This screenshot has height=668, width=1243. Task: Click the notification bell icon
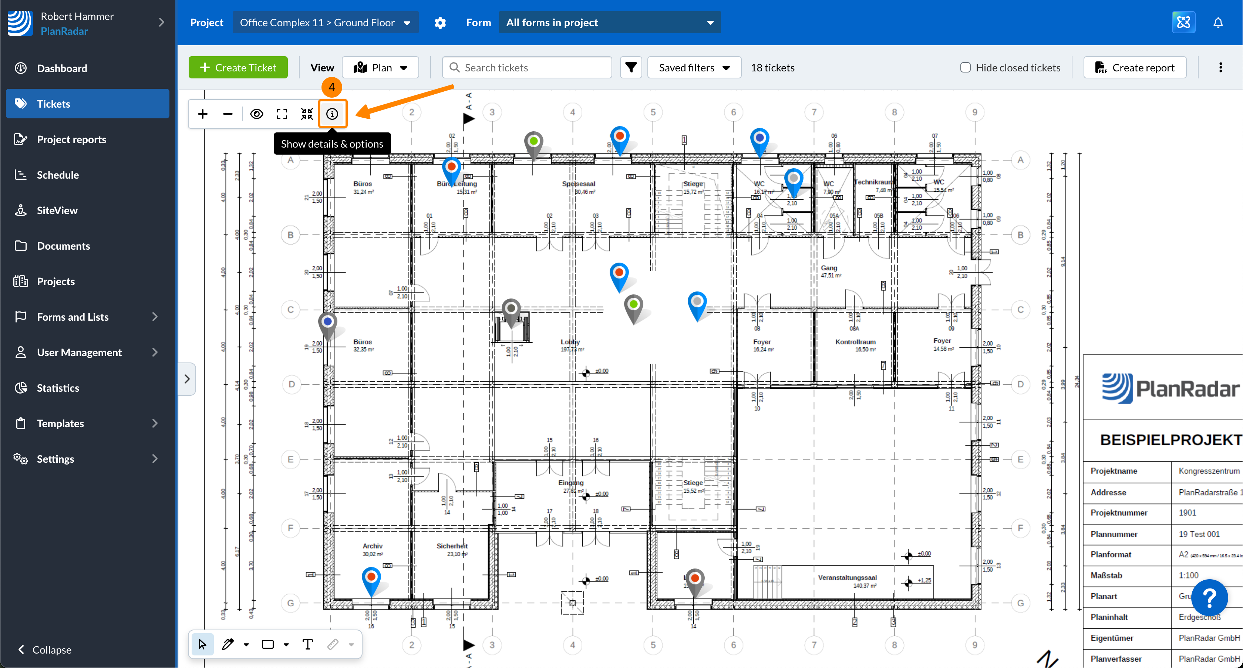[1218, 23]
